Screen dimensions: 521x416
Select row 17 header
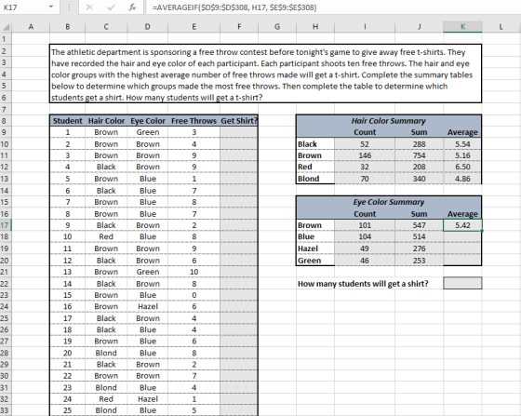(x=5, y=225)
